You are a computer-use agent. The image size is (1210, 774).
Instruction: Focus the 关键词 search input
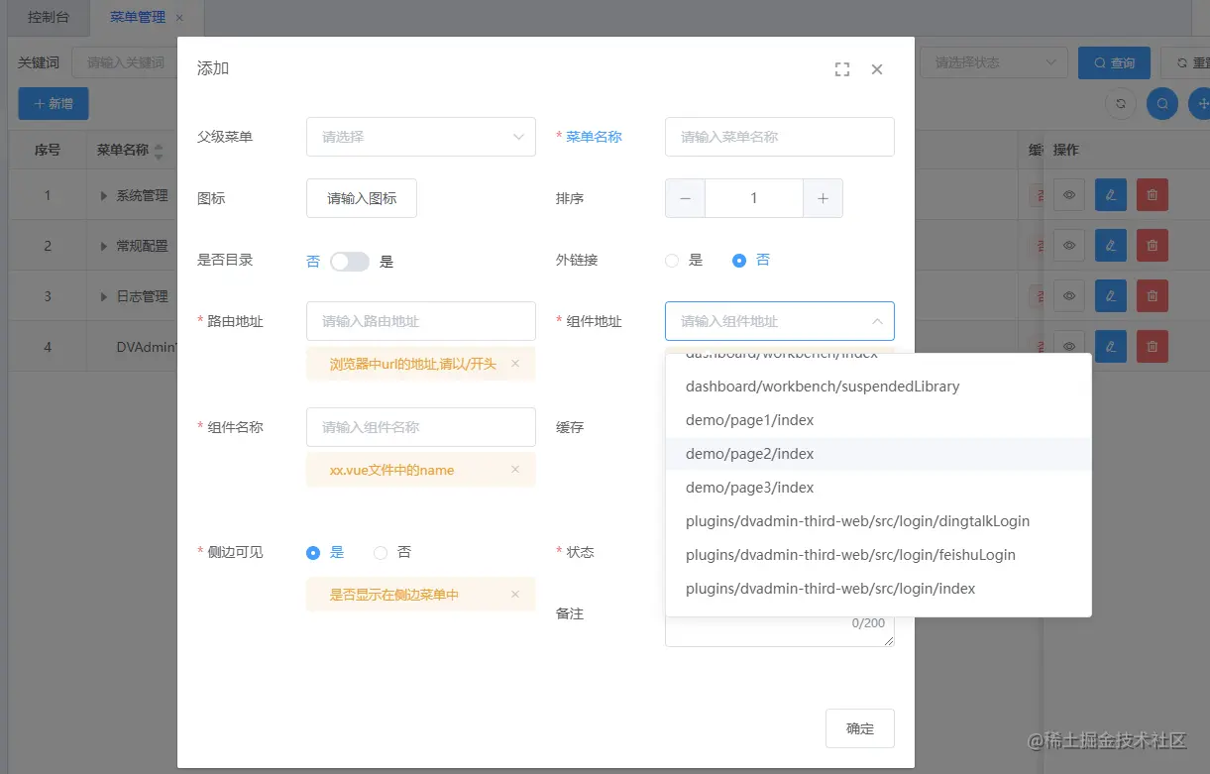[125, 62]
